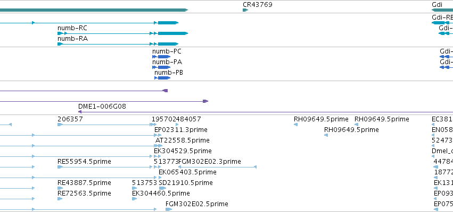Select the thick teal numb gene bar
This screenshot has height=212, width=453.
coord(94,10)
